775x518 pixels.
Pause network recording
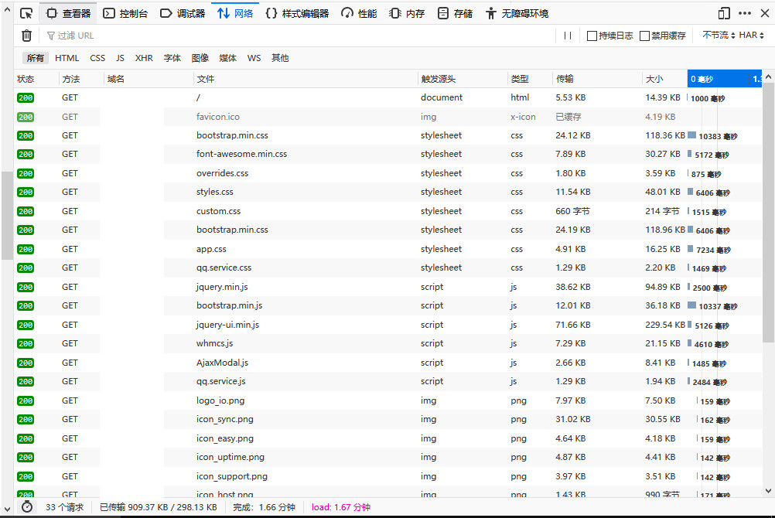point(567,36)
